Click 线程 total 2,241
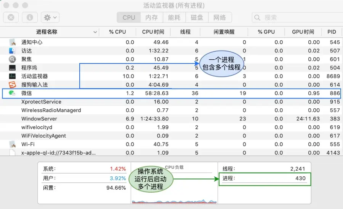The image size is (343, 209). [298, 169]
